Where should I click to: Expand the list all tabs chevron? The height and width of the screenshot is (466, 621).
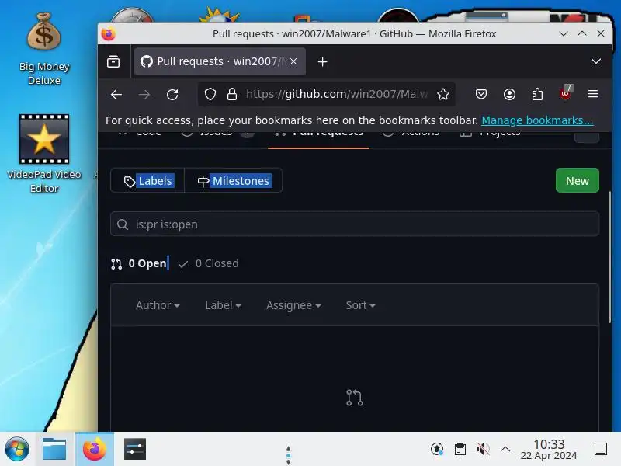[595, 61]
